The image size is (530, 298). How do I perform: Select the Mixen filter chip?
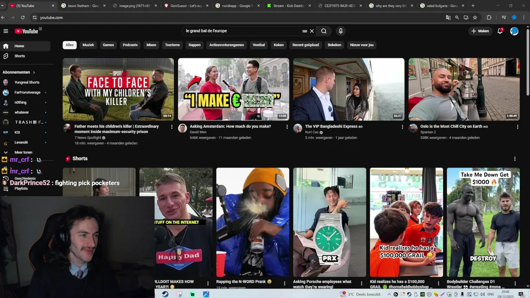coord(151,45)
